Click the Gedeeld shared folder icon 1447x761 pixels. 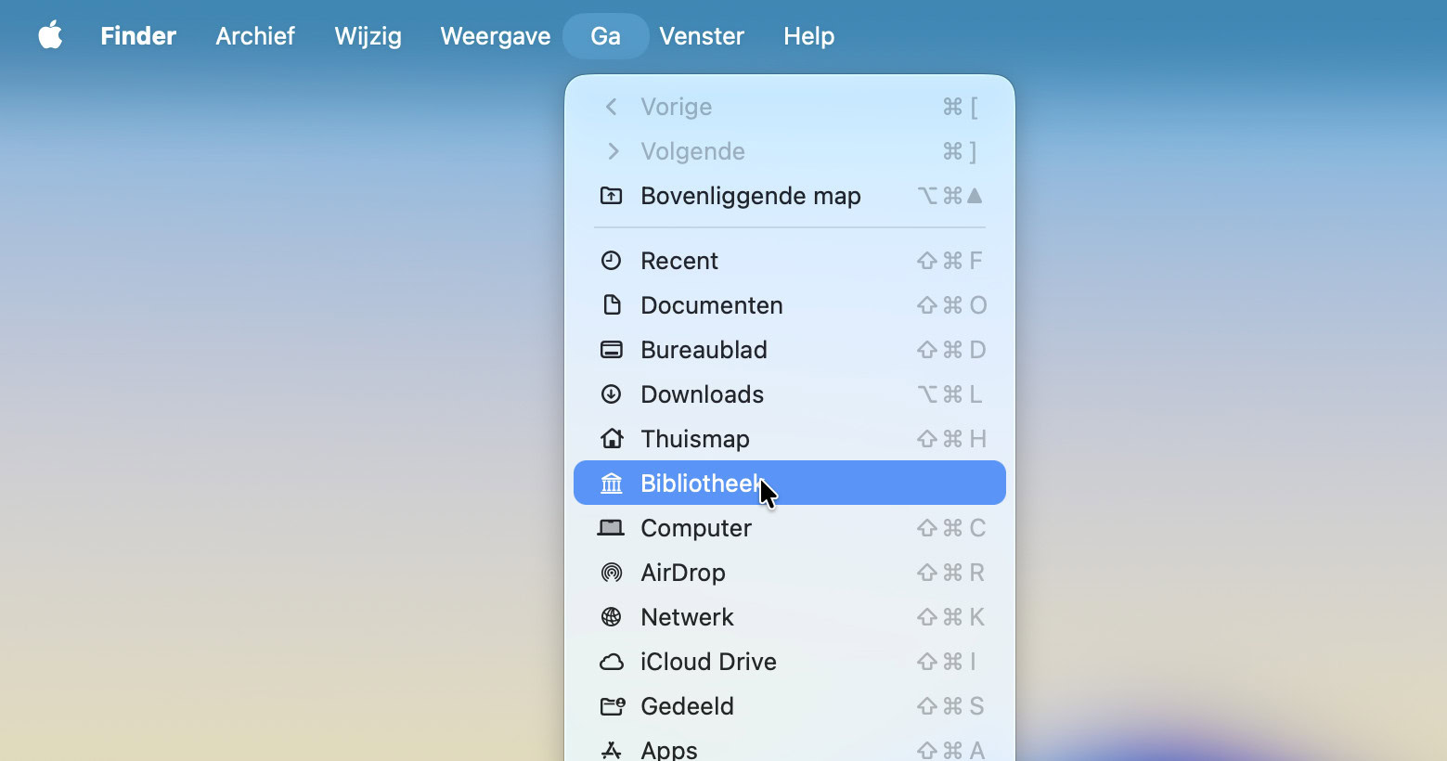[612, 706]
